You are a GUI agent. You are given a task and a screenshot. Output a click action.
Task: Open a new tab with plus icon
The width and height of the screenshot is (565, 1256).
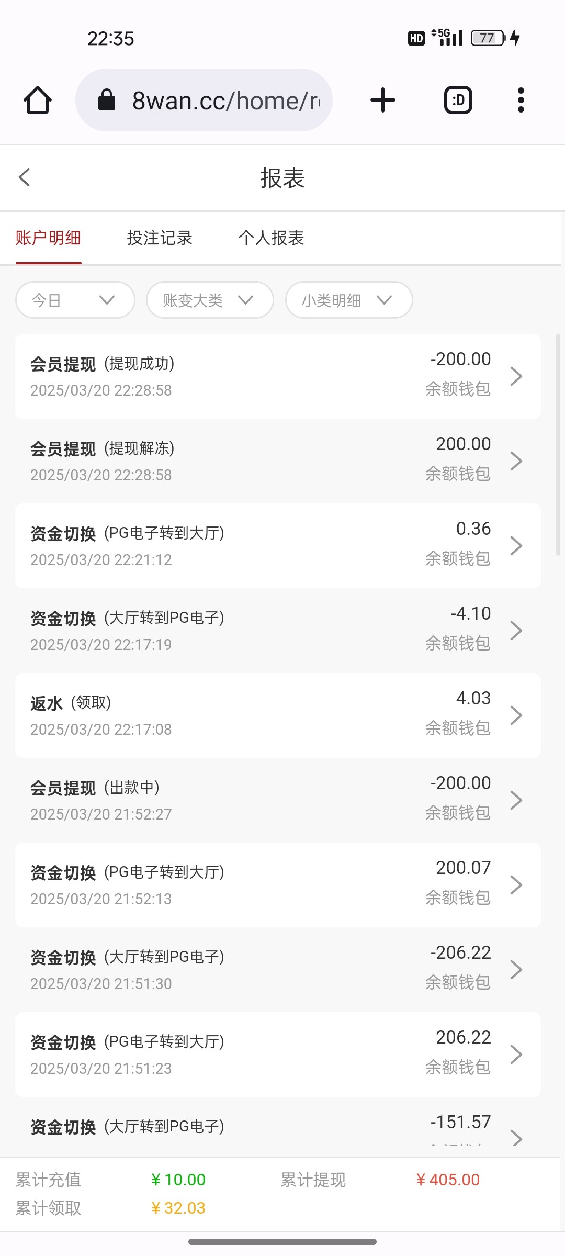383,100
